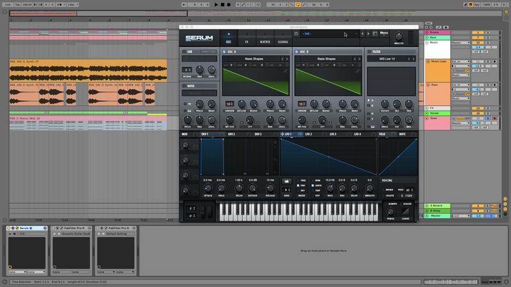The height and width of the screenshot is (287, 511).
Task: Toggle OSC B enable switch
Action: (x=296, y=52)
